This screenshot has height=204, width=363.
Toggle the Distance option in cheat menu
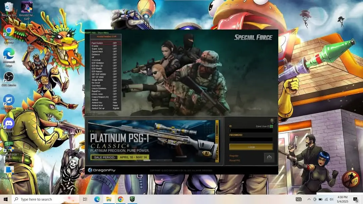coord(106,54)
